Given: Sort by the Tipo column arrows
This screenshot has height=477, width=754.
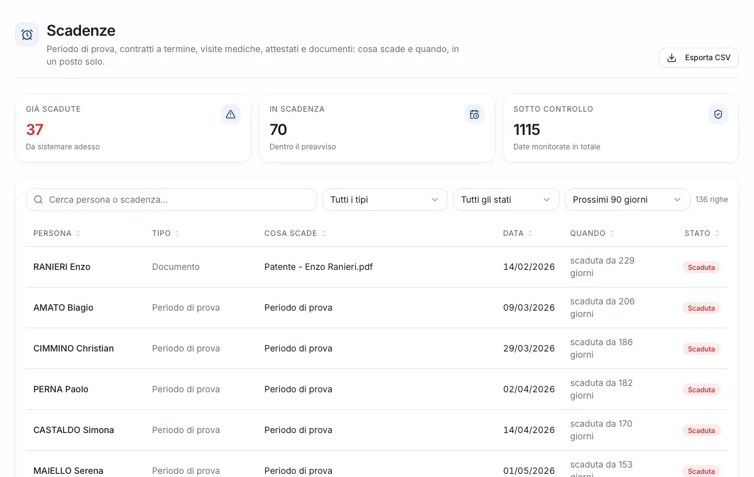Looking at the screenshot, I should 177,233.
